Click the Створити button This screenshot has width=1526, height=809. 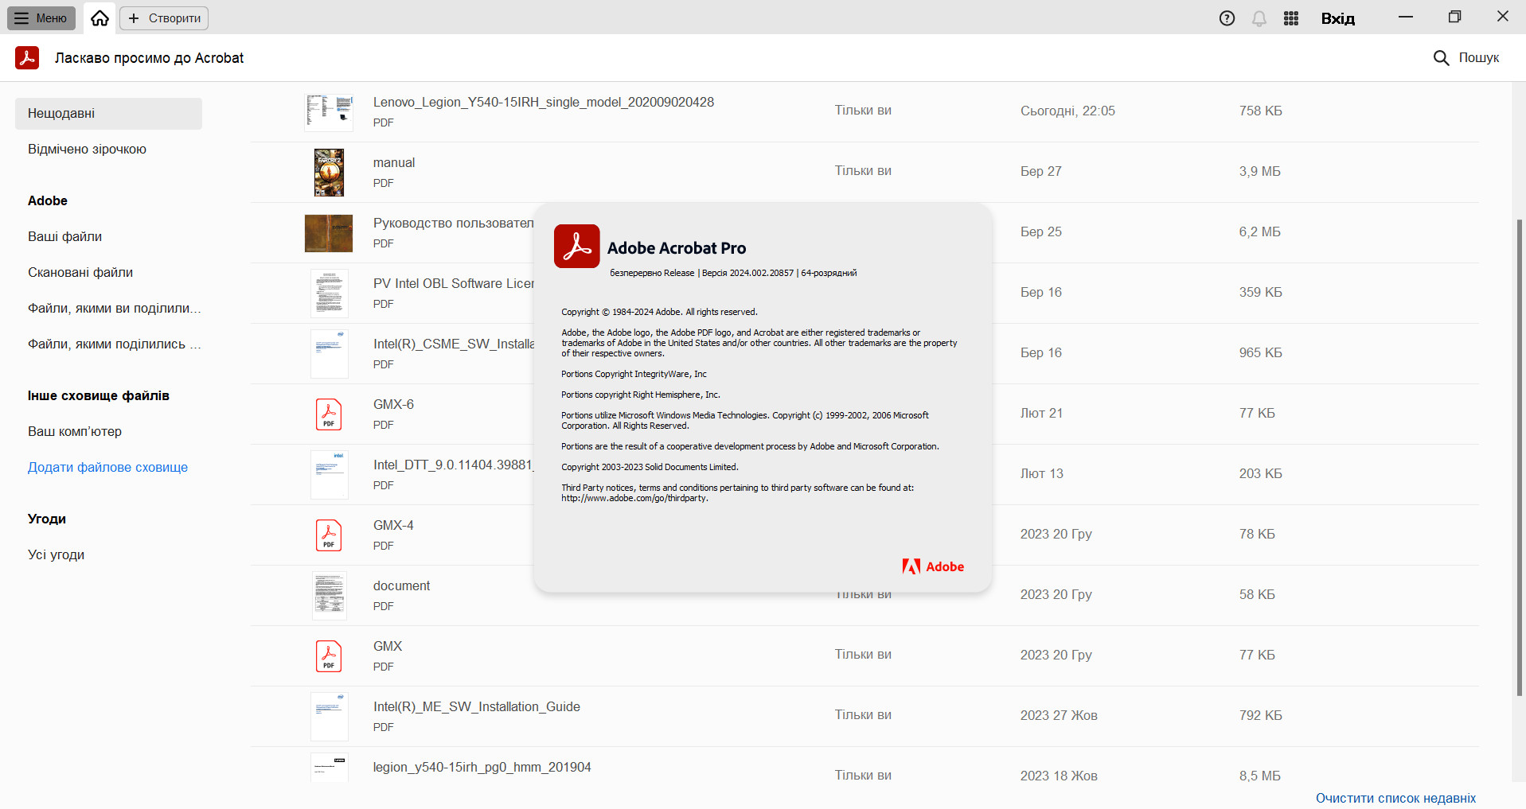pyautogui.click(x=164, y=18)
